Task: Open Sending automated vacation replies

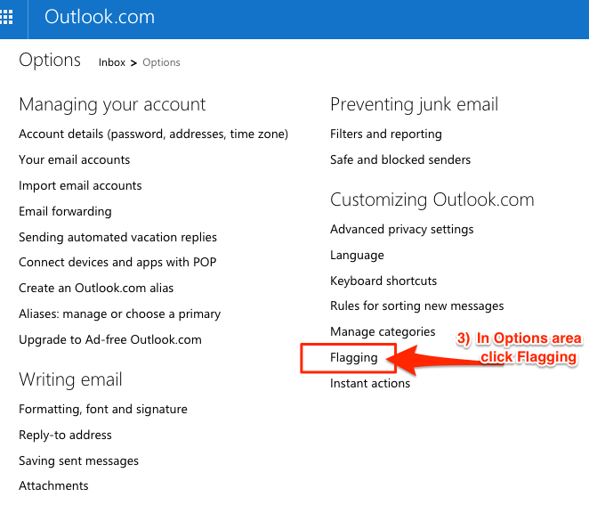Action: (x=118, y=237)
